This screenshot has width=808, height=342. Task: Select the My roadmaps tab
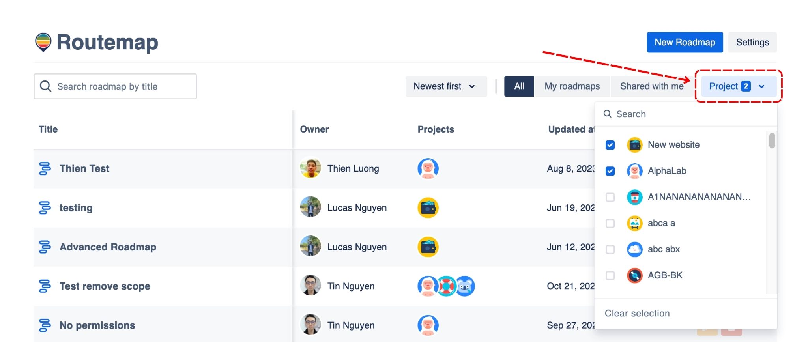572,86
